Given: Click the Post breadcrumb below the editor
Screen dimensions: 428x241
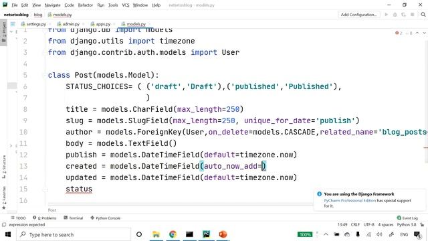Looking at the screenshot, I should tap(52, 210).
